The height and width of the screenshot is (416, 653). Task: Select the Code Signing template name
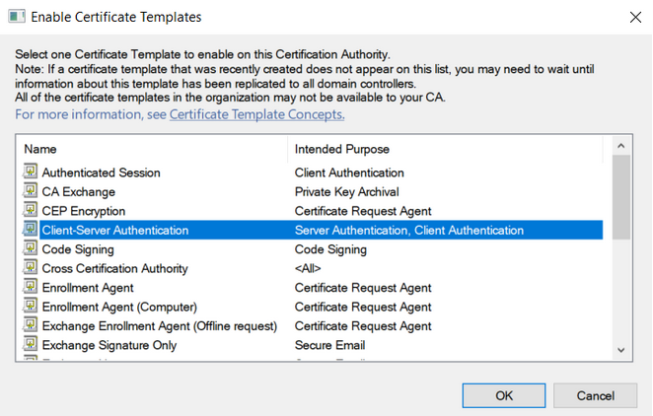pos(78,249)
